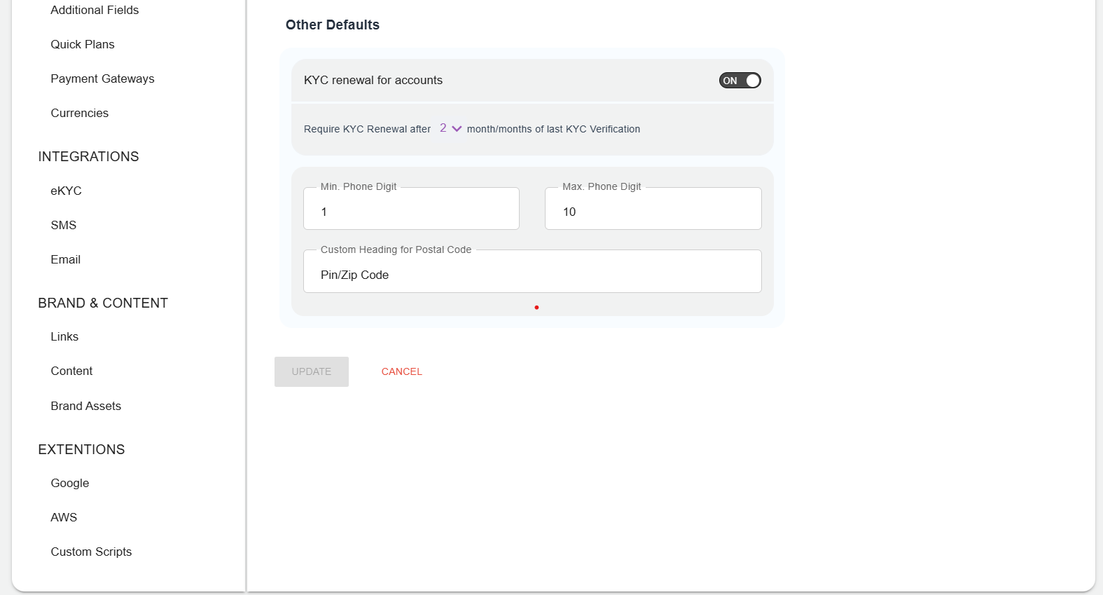Navigate to Brand Assets page
The image size is (1103, 595).
coord(85,406)
